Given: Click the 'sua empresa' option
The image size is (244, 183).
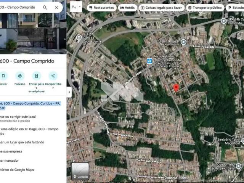Looking at the screenshot, I should coord(11,151).
